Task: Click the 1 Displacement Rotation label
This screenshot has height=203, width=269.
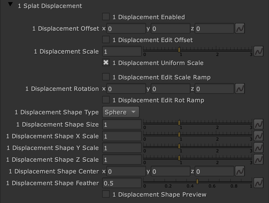Action: (62, 89)
